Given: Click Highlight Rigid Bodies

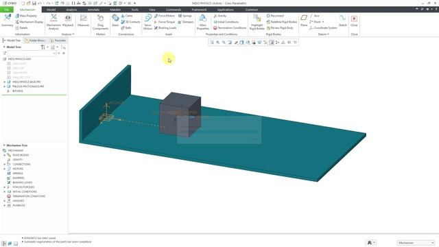Looking at the screenshot, I should [x=257, y=21].
